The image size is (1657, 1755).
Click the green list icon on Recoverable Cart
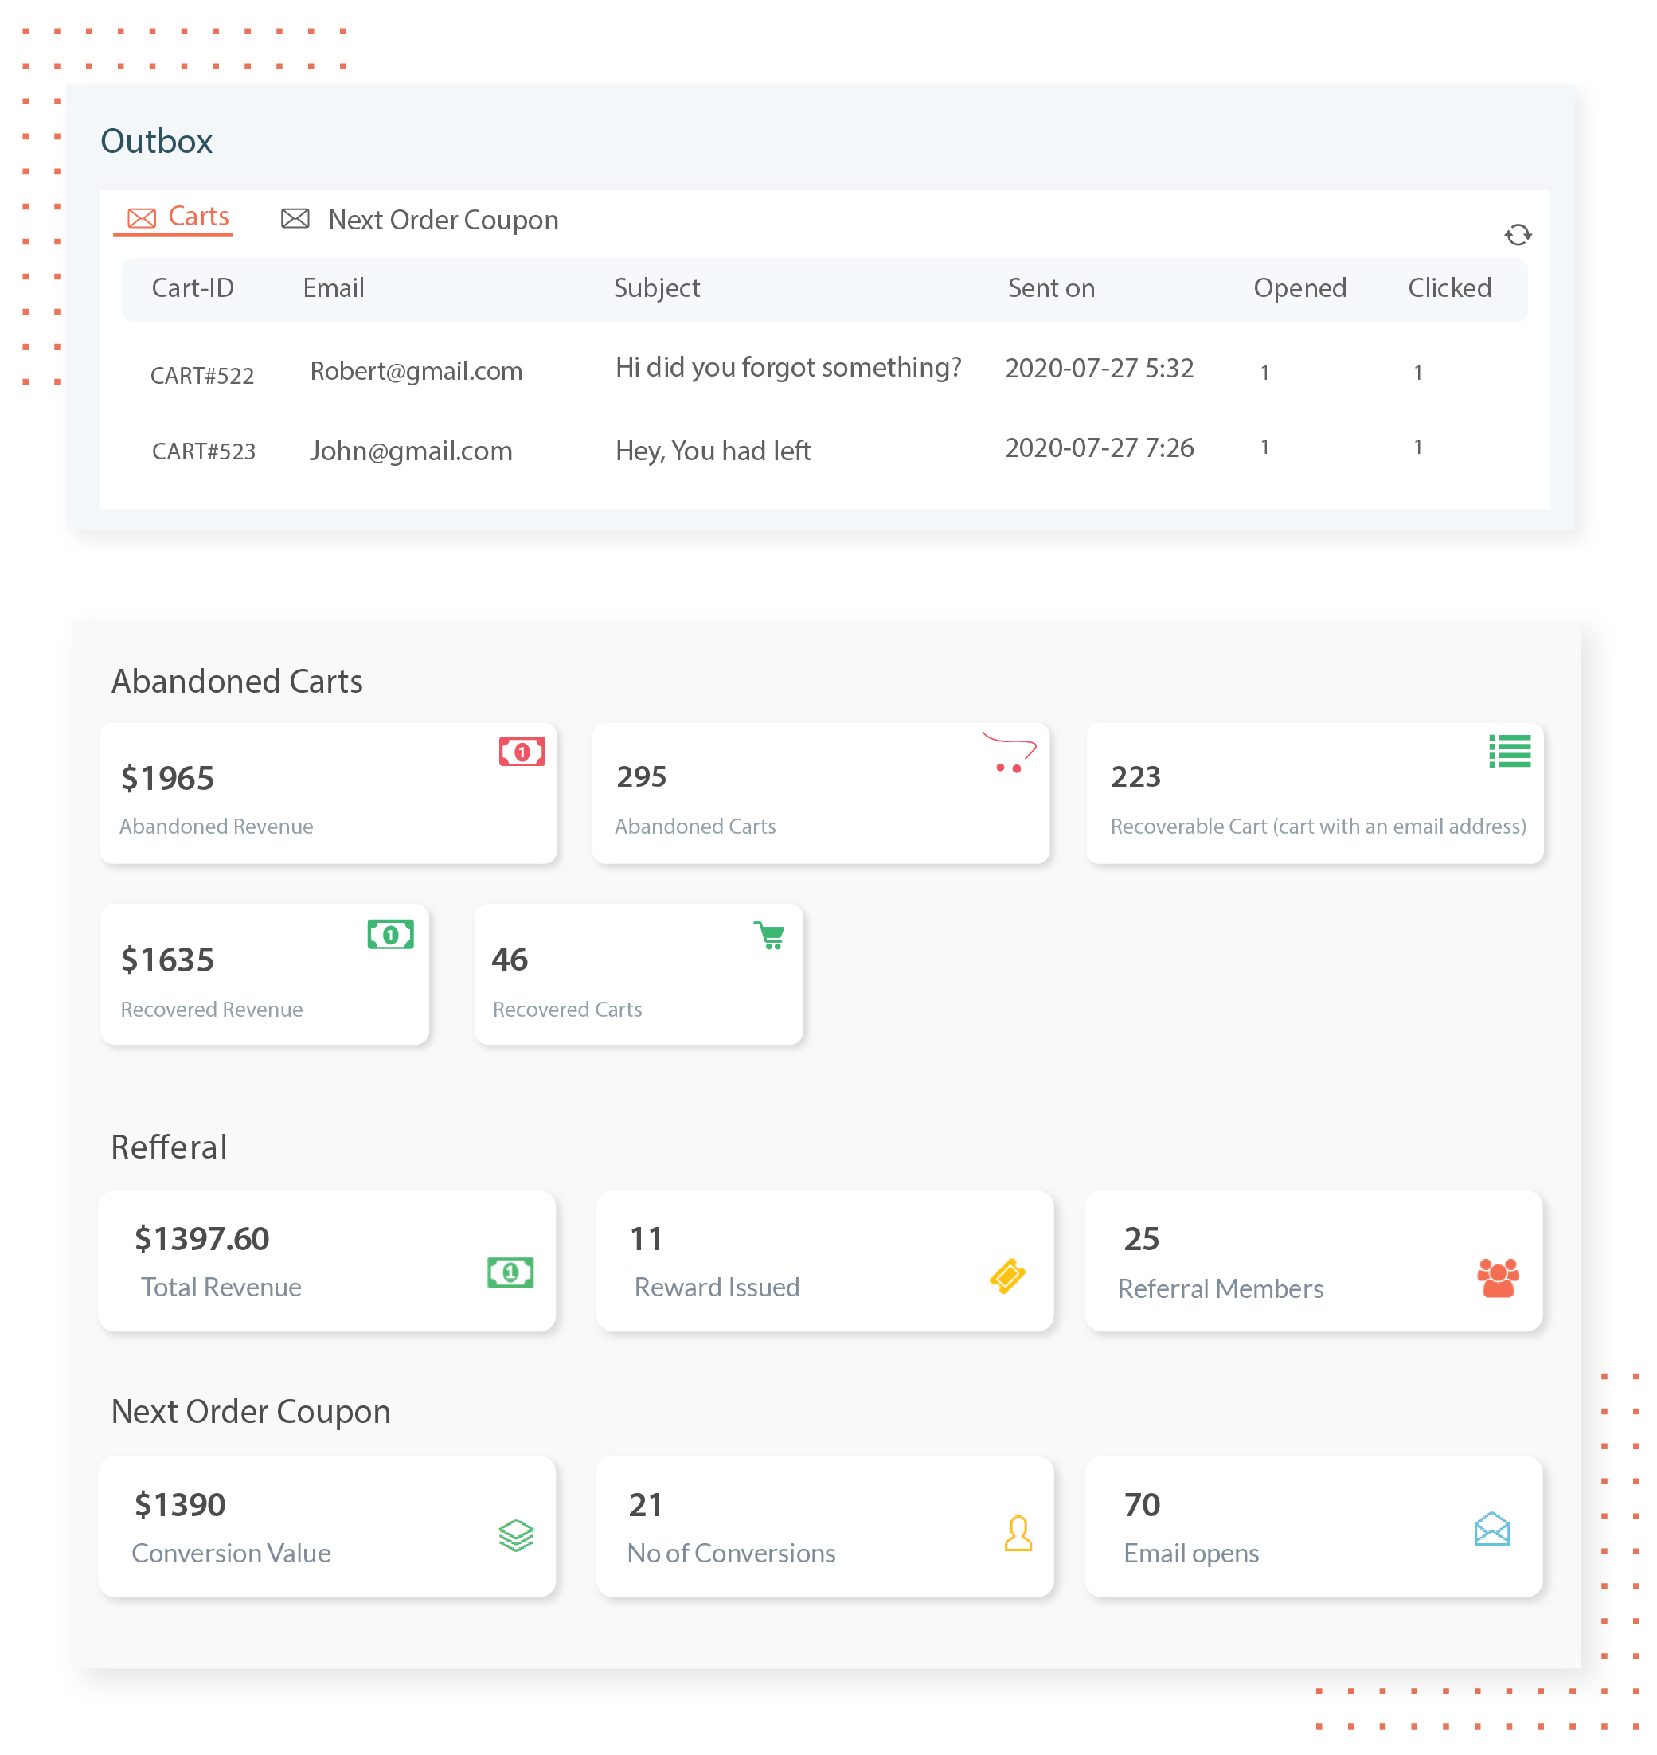point(1509,752)
